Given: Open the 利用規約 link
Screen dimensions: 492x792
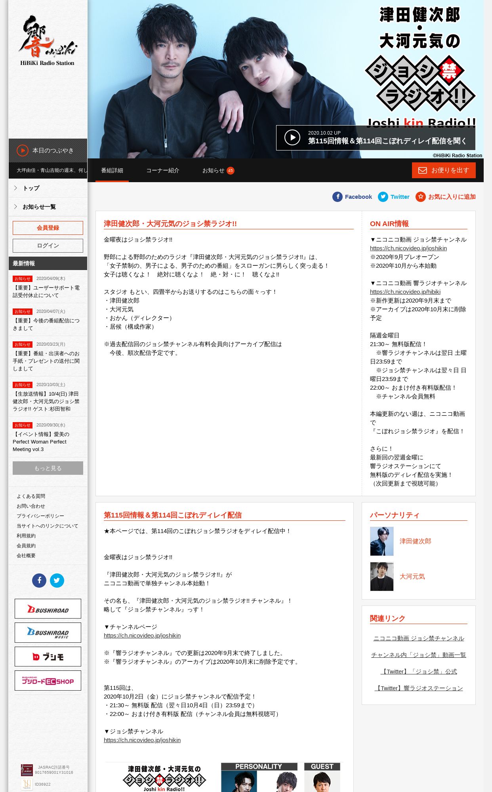Looking at the screenshot, I should [26, 536].
